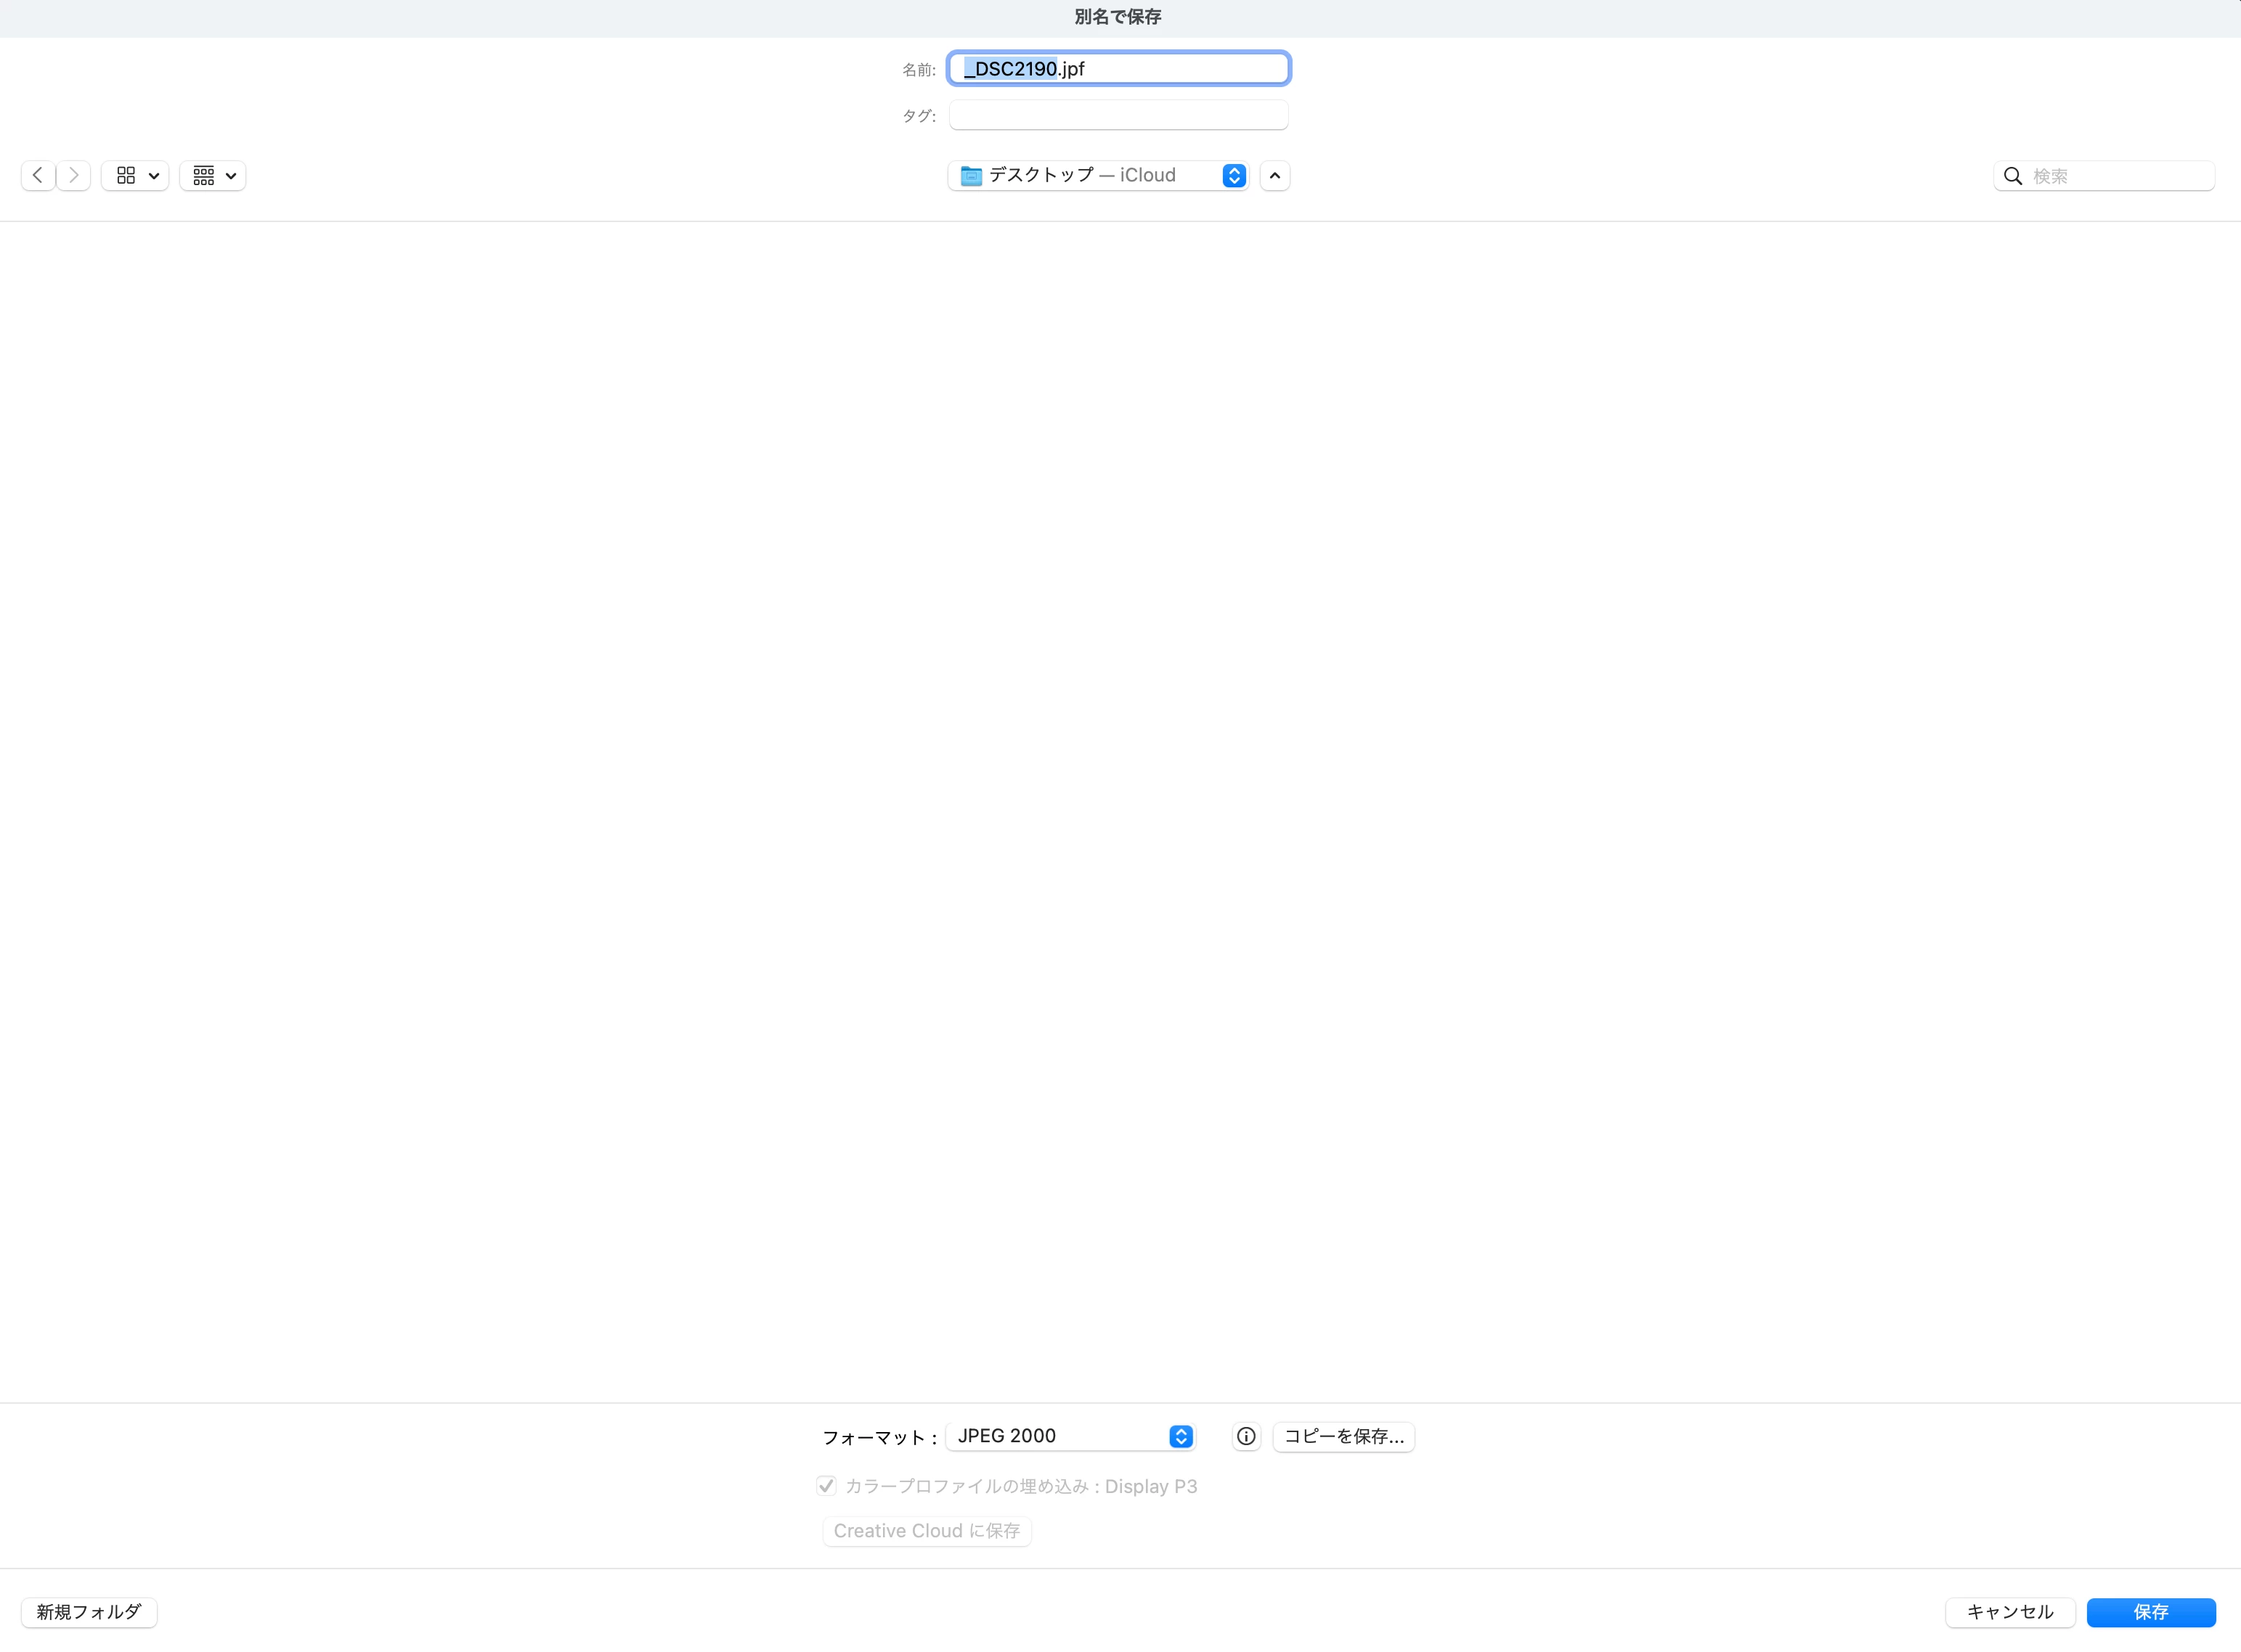Open the view mode chevron menu
Image resolution: width=2241 pixels, height=1652 pixels.
(154, 175)
